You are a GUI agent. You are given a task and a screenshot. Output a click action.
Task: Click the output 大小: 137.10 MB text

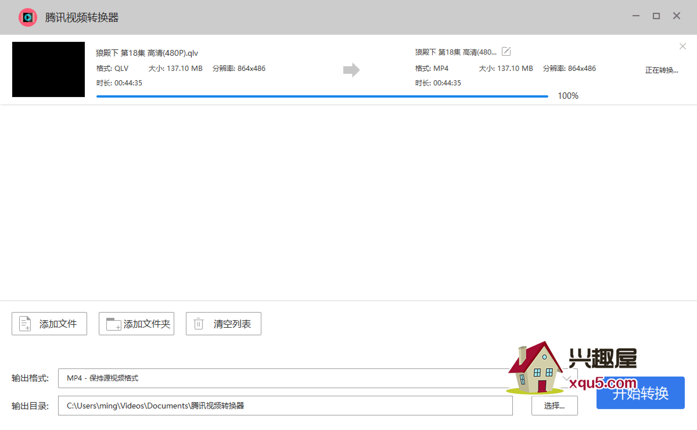coord(506,69)
